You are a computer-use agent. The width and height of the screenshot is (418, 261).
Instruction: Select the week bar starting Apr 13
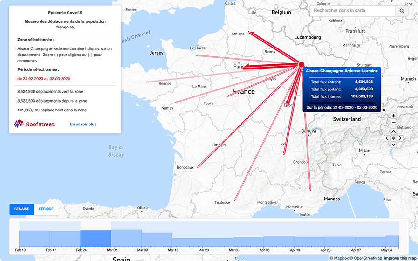point(309,242)
